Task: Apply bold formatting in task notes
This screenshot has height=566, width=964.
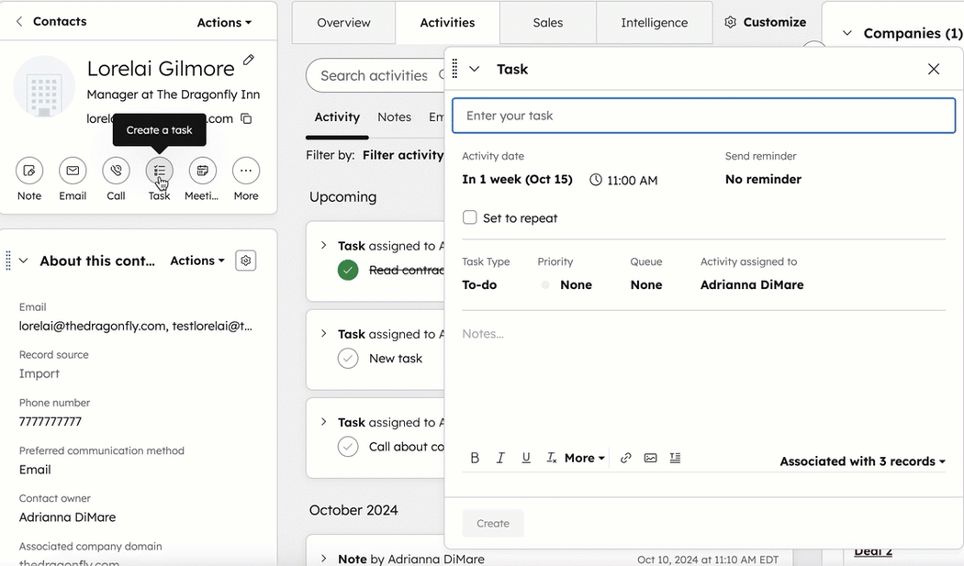Action: (x=475, y=458)
